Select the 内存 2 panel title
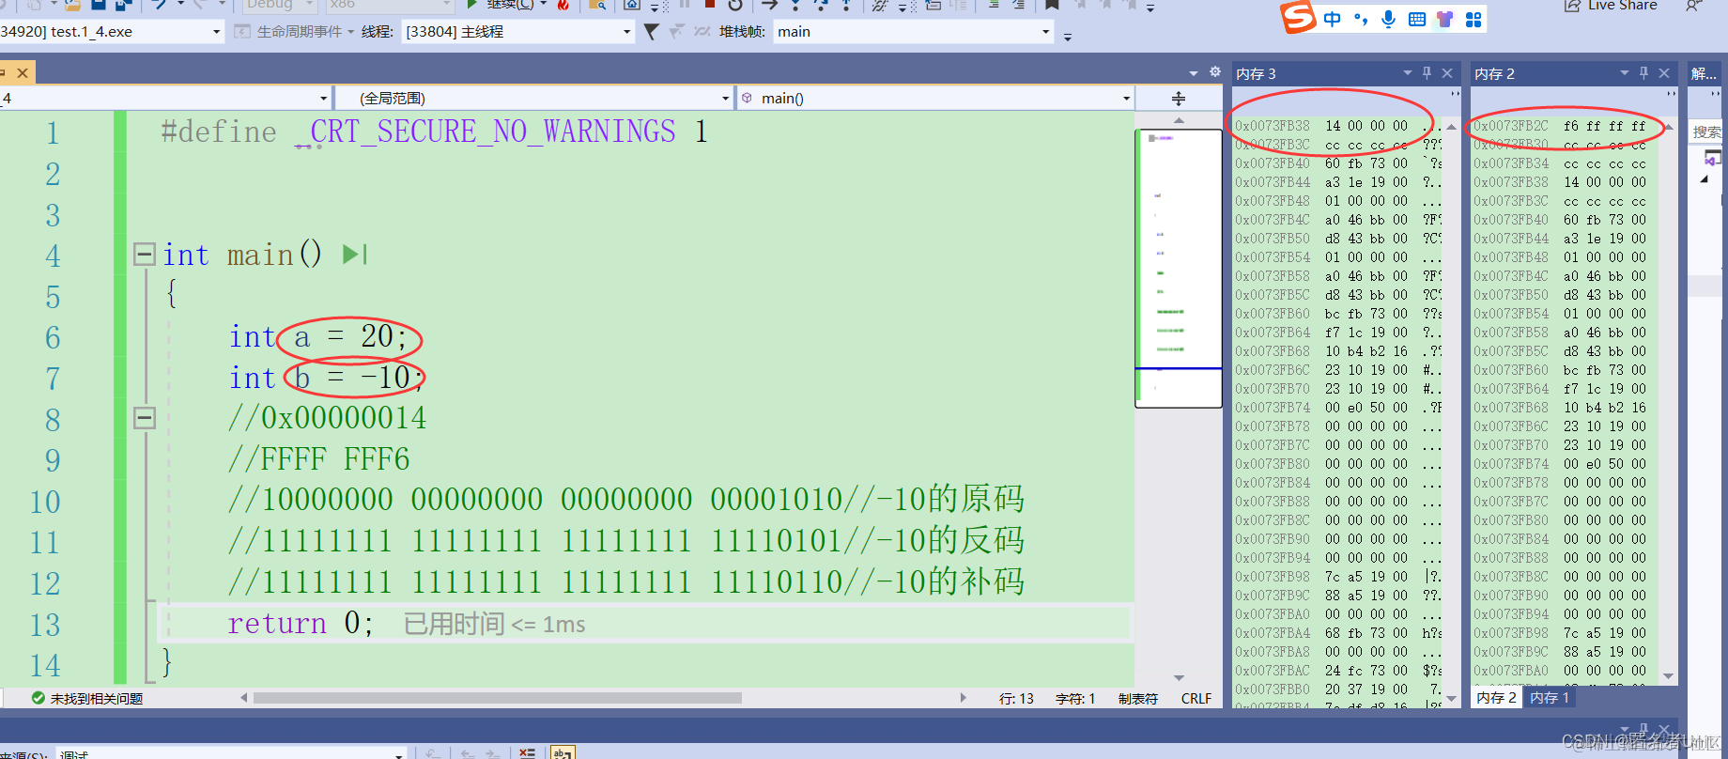Viewport: 1728px width, 759px height. [x=1494, y=73]
